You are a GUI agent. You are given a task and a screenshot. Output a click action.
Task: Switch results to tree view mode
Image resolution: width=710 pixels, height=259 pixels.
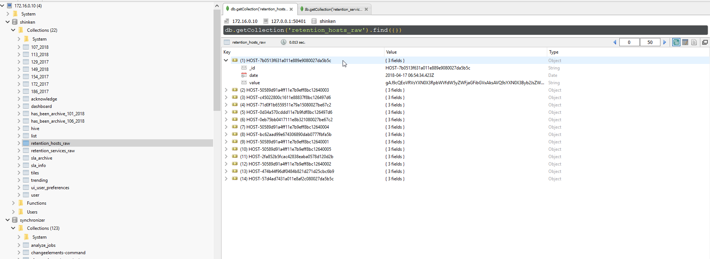(676, 42)
